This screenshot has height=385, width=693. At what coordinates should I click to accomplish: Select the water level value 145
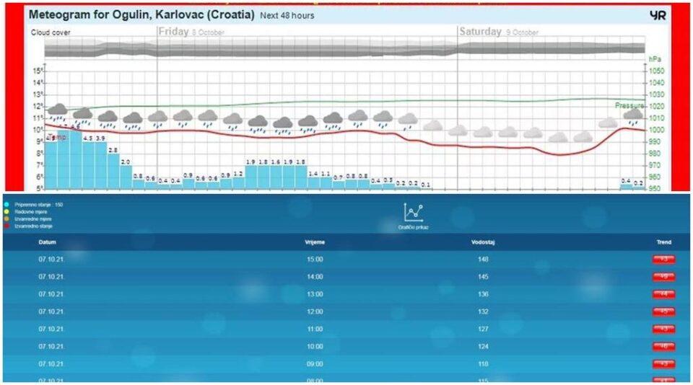point(483,276)
